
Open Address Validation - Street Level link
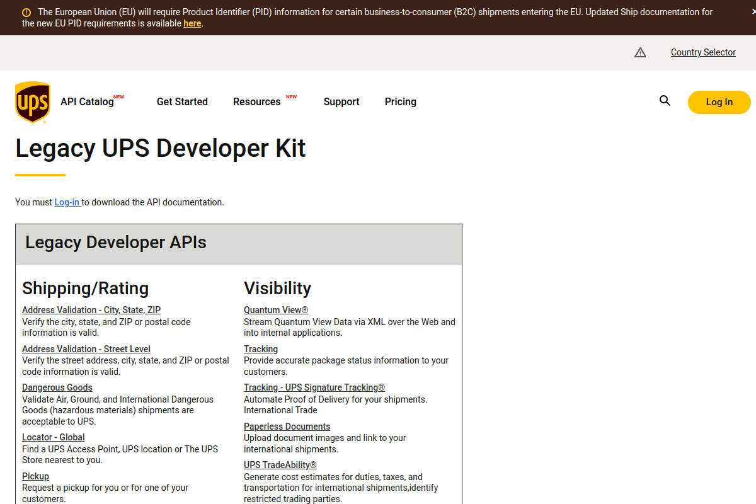point(86,349)
